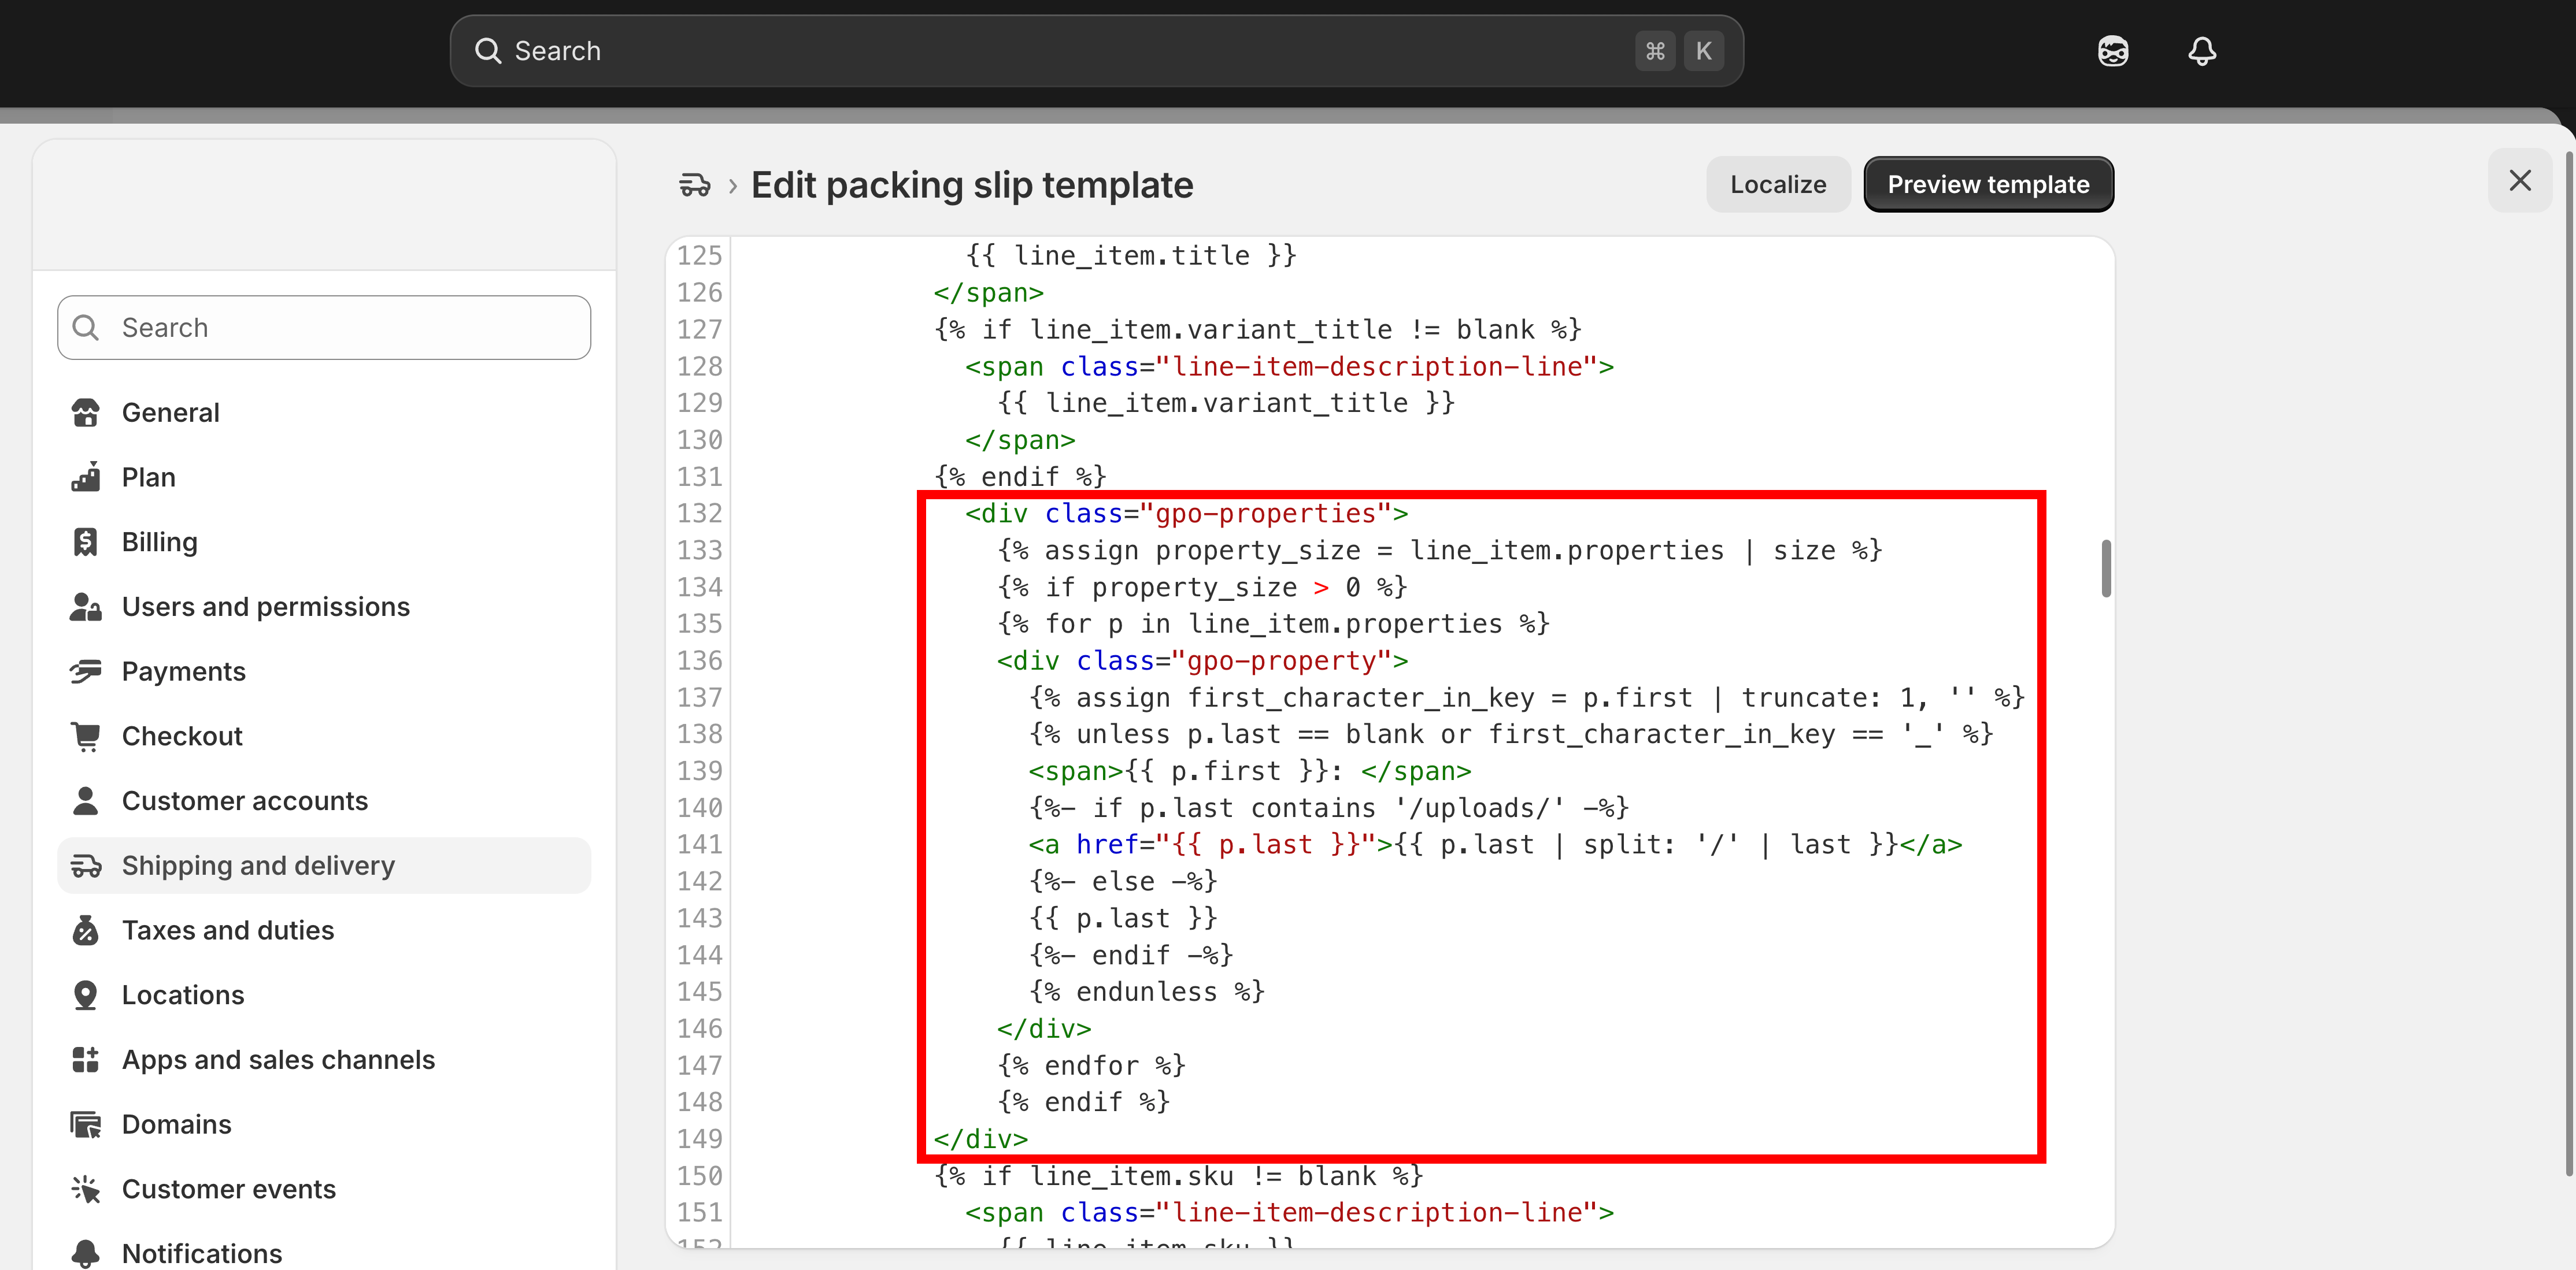Close the settings panel with X
The width and height of the screenshot is (2576, 1270).
pyautogui.click(x=2520, y=181)
